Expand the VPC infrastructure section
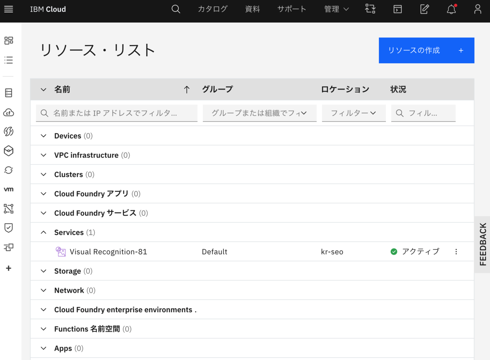Image resolution: width=490 pixels, height=360 pixels. coord(44,155)
